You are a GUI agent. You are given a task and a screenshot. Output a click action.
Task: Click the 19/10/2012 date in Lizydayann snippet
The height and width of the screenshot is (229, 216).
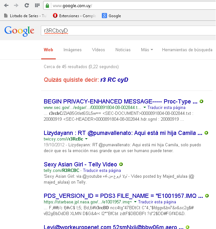pyautogui.click(x=54, y=145)
